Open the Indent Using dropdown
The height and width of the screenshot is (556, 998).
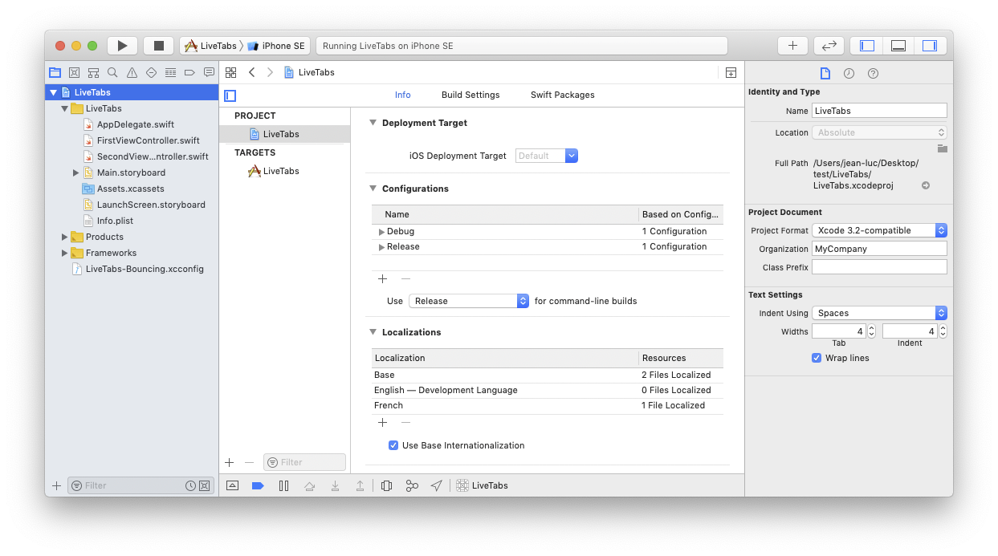879,313
